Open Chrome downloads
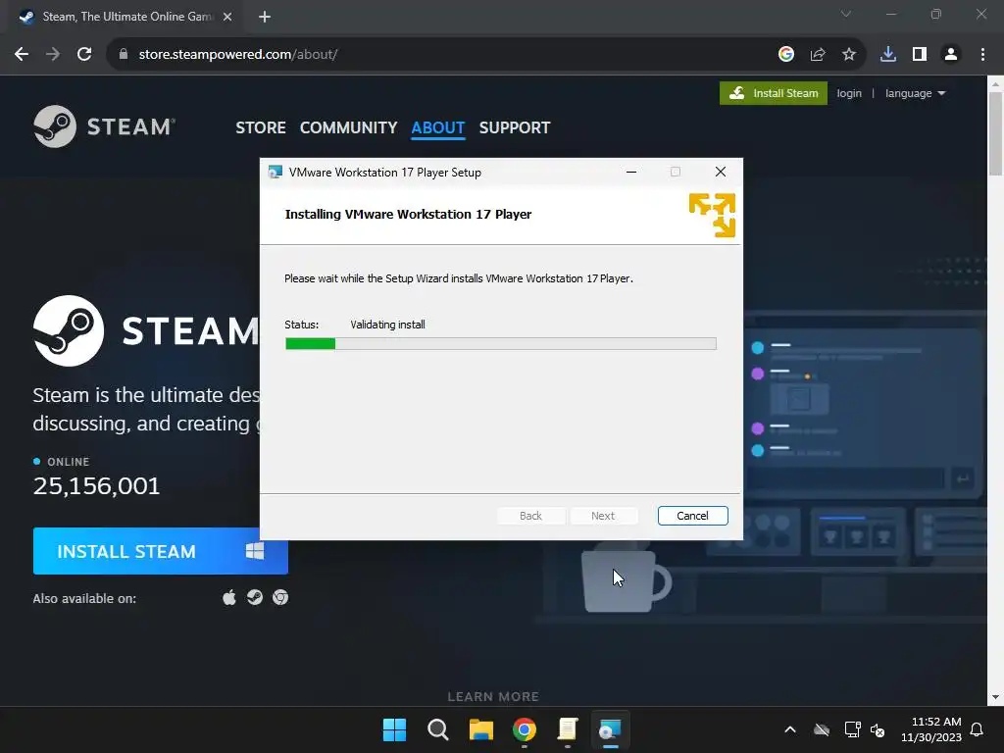 888,55
